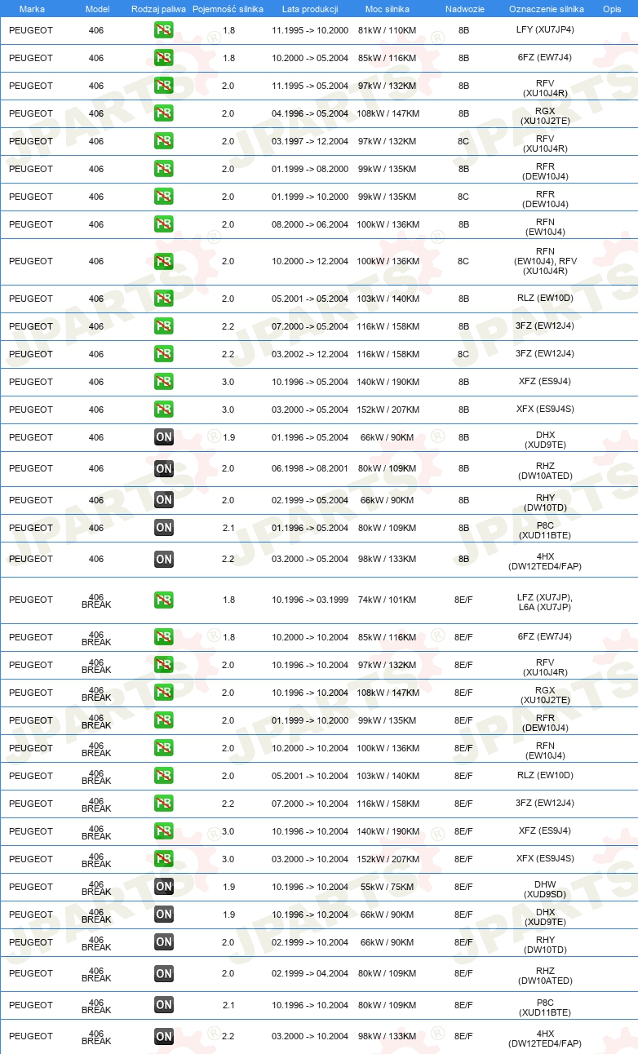Select the 74kW / 101KM power cell

(x=388, y=600)
